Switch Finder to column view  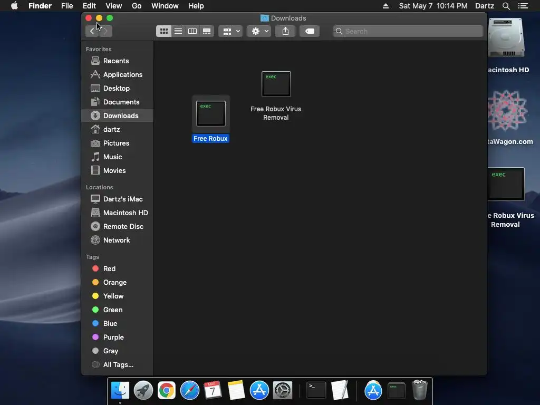coord(192,31)
